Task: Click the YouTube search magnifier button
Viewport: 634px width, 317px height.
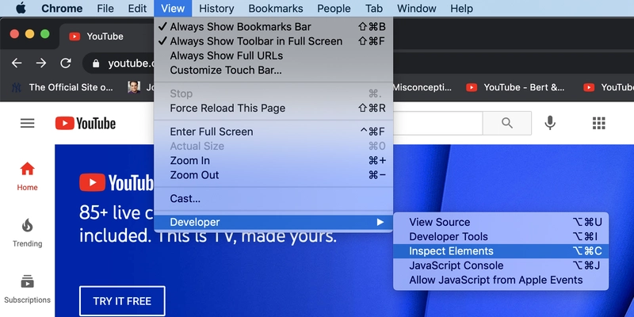Action: coord(507,123)
